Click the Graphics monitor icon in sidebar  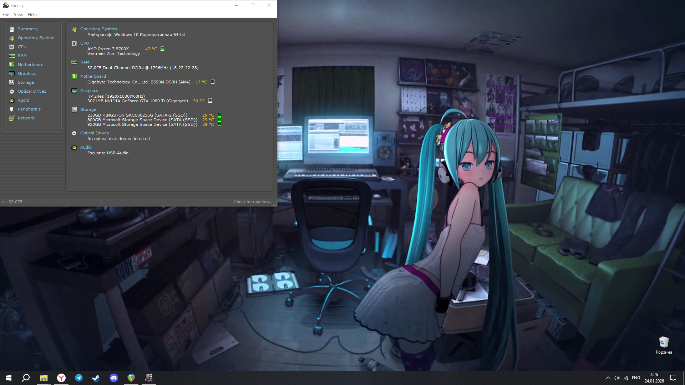(12, 73)
